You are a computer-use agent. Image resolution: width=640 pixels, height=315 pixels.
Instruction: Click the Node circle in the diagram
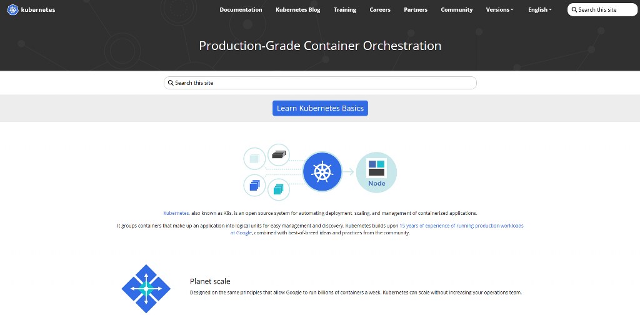(376, 172)
